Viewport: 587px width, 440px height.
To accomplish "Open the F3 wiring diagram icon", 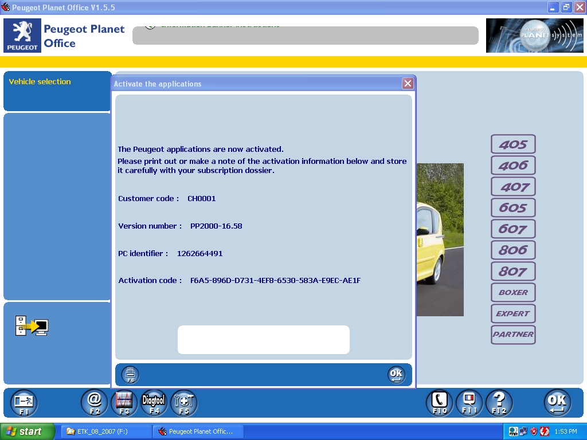I will tap(124, 403).
